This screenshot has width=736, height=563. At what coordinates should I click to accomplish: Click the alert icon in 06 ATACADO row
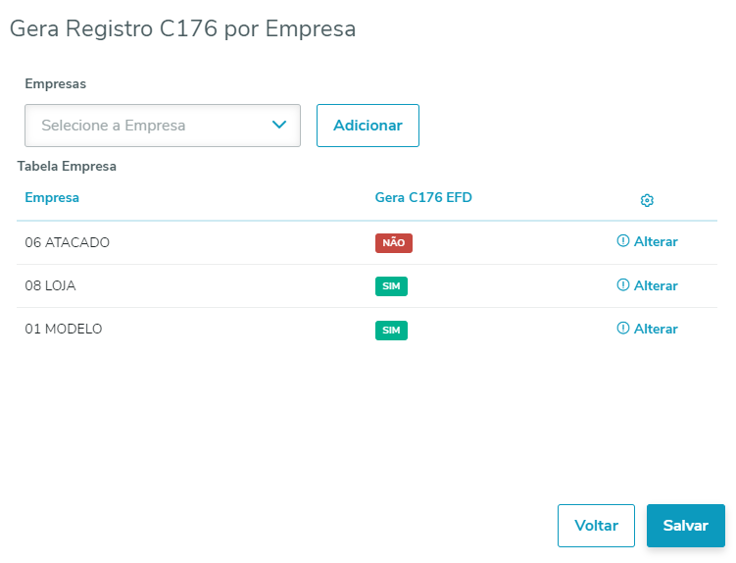(x=622, y=241)
